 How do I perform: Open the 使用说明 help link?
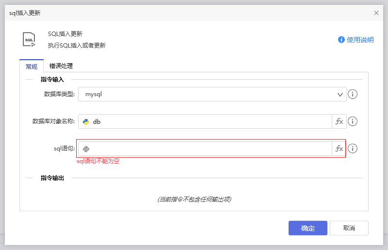[x=360, y=40]
